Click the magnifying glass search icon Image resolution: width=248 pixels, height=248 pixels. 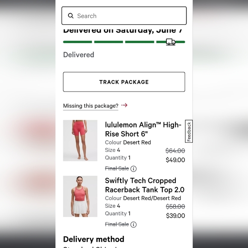coord(71,16)
